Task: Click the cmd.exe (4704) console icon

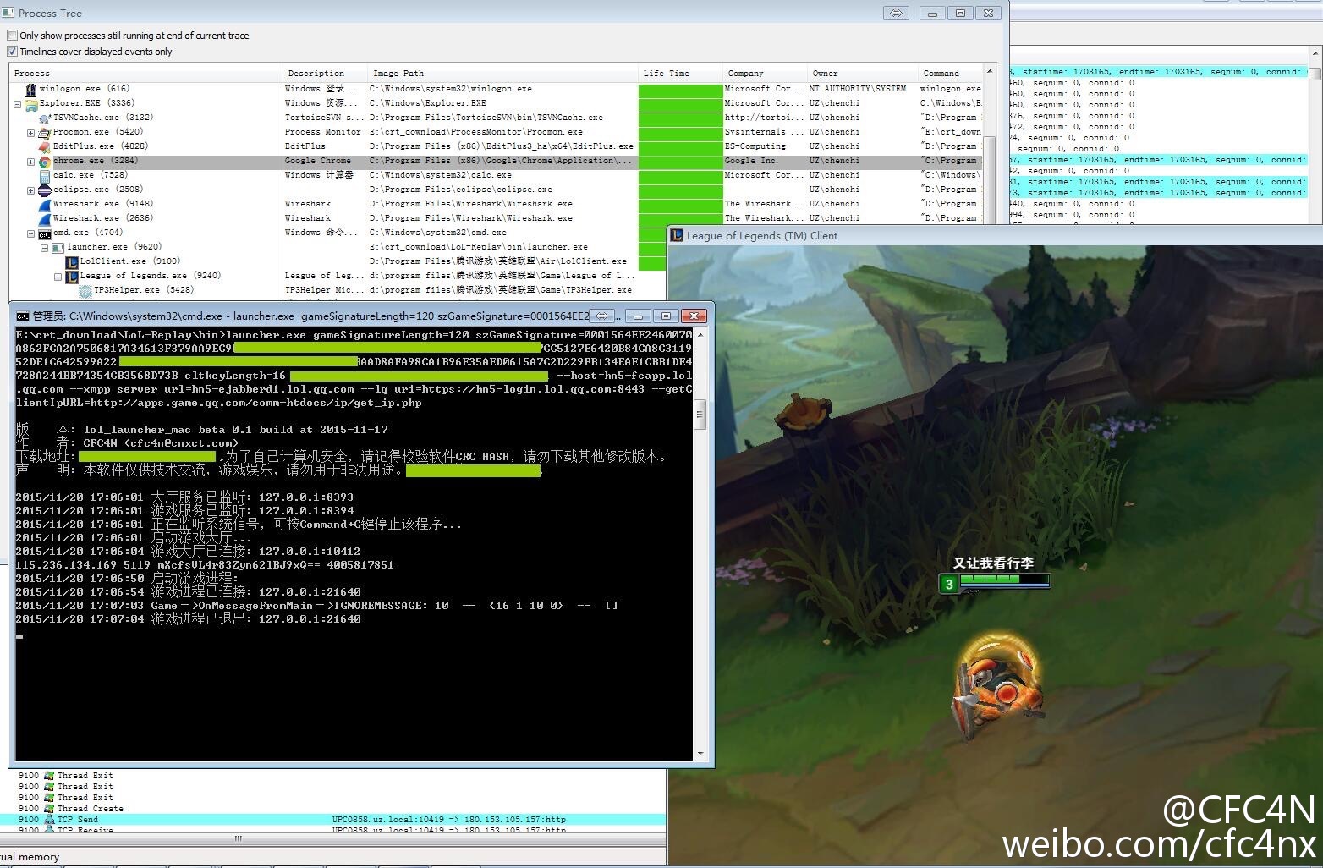Action: click(x=45, y=233)
